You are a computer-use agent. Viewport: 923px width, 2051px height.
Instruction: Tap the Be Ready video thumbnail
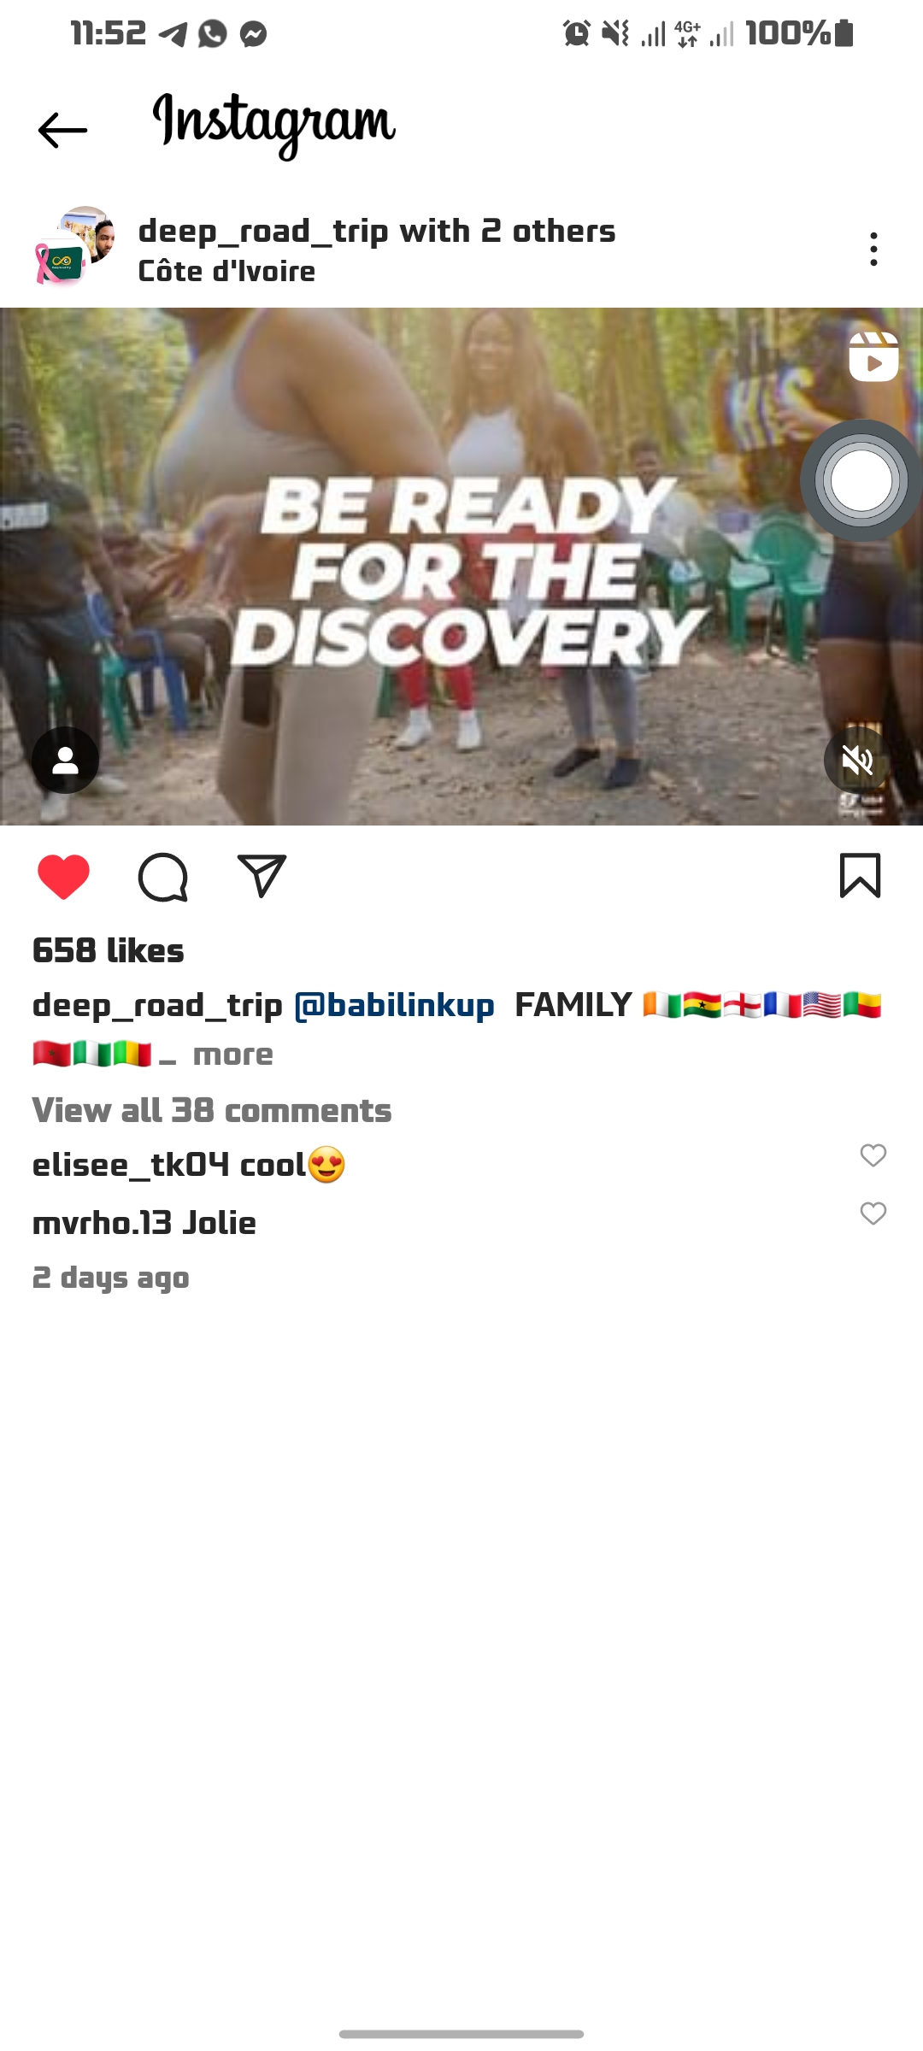(461, 567)
